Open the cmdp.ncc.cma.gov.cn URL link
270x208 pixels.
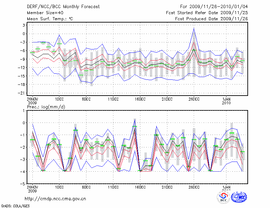pos(55,199)
